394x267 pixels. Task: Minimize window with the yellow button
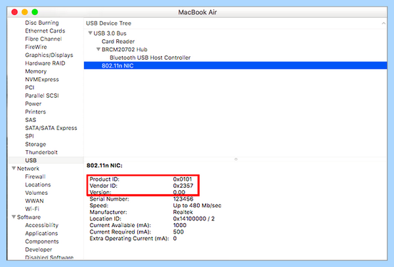point(25,12)
